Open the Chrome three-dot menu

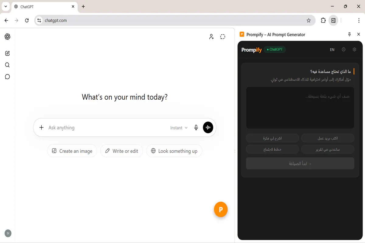pos(359,20)
